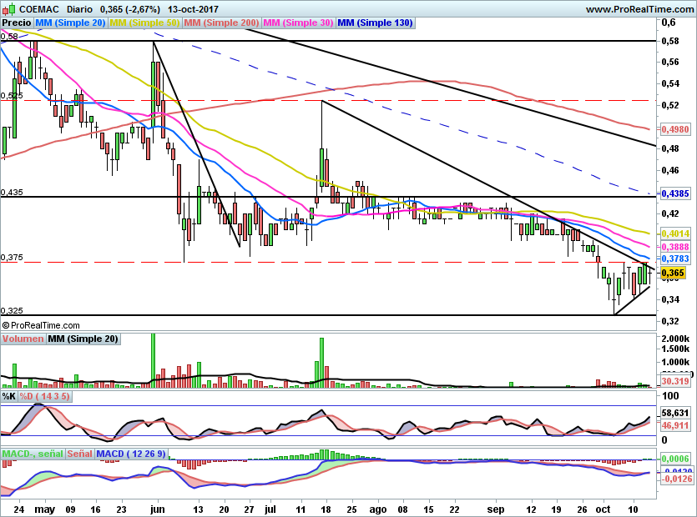The width and height of the screenshot is (697, 517).
Task: Click the 0,54 price axis label
Action: pyautogui.click(x=670, y=84)
